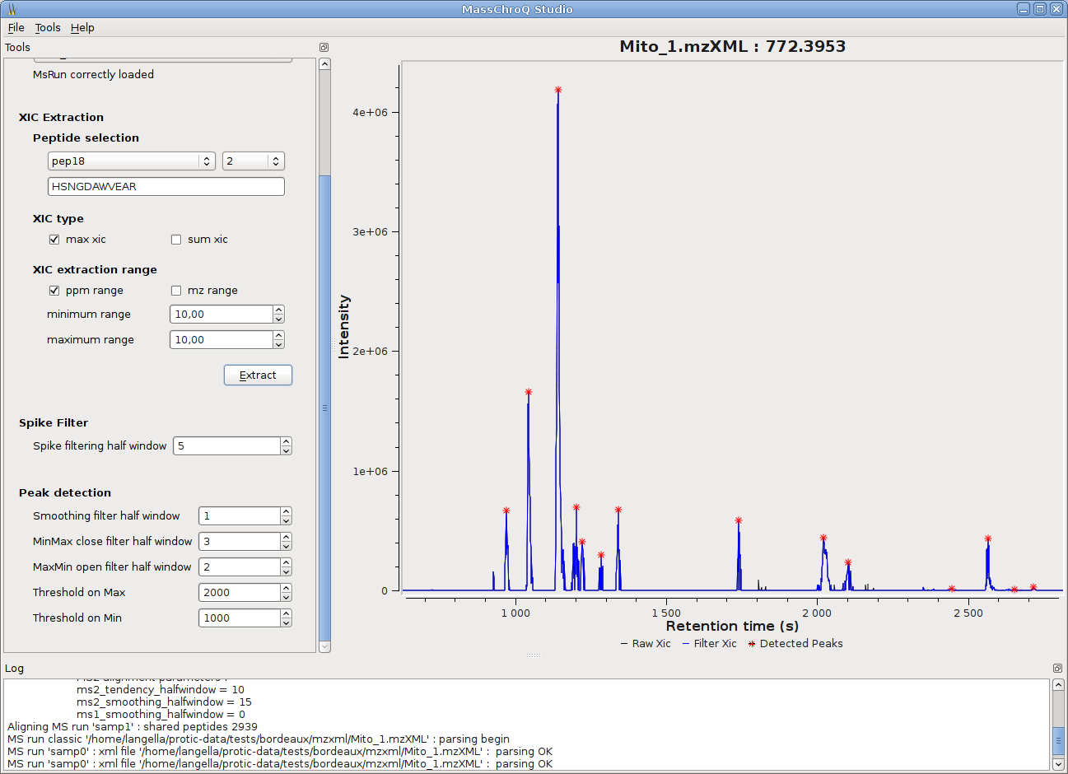This screenshot has width=1068, height=774.
Task: Increase Threshold on Max spinner value
Action: tap(286, 589)
